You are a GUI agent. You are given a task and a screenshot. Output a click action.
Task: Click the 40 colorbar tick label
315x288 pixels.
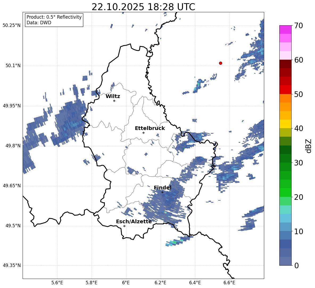tap(299, 128)
